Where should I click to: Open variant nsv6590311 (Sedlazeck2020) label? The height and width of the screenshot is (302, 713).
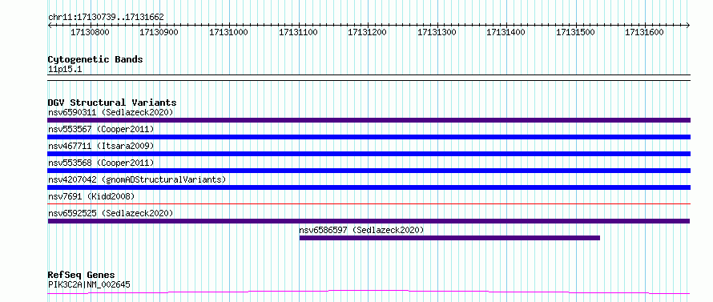[111, 112]
